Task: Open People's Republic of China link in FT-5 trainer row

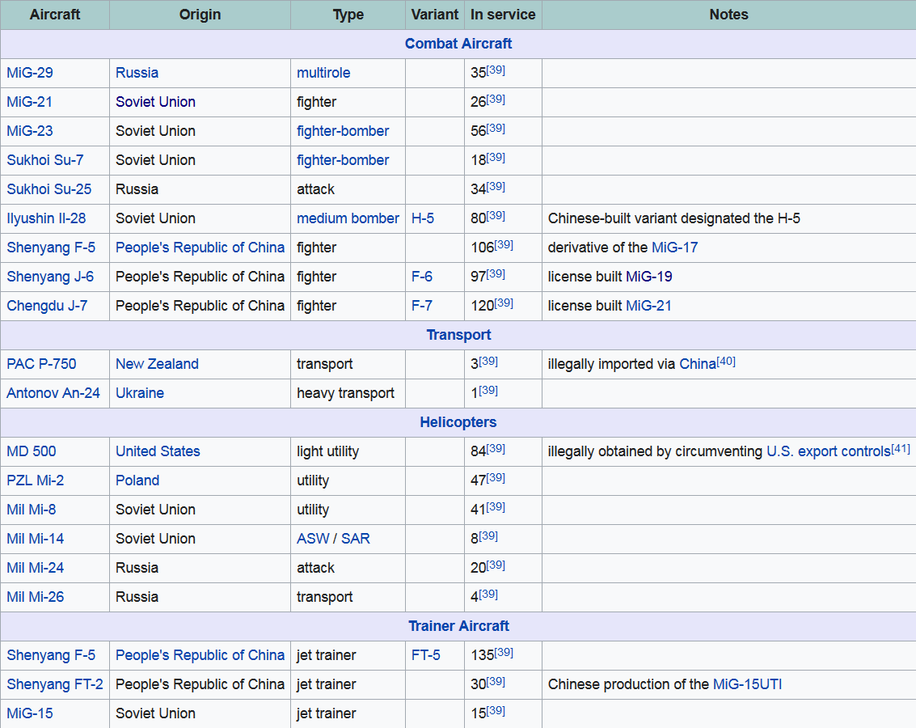Action: point(200,655)
